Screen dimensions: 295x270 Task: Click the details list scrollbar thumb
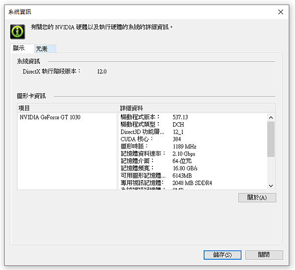pos(271,139)
